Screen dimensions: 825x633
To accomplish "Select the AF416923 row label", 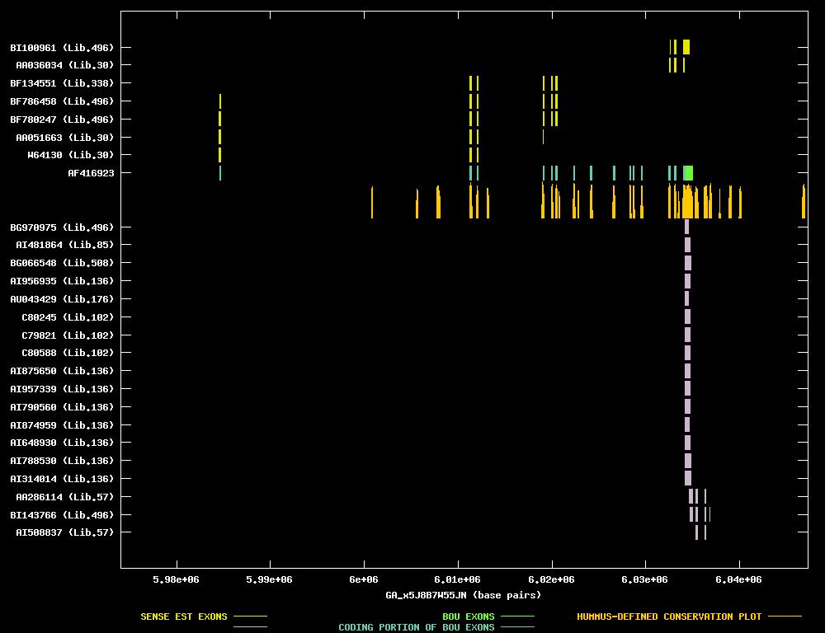I will pos(91,173).
